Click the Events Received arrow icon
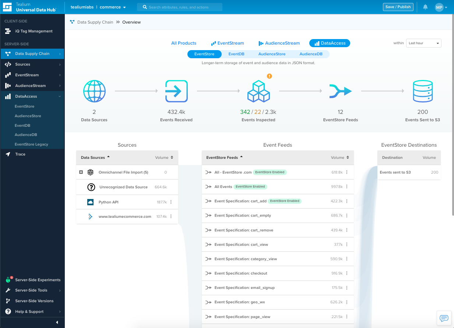 [x=176, y=91]
